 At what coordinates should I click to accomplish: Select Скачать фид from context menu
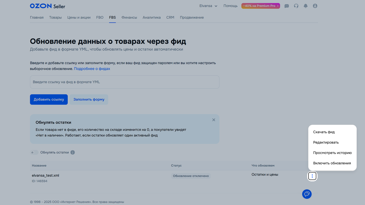(324, 132)
